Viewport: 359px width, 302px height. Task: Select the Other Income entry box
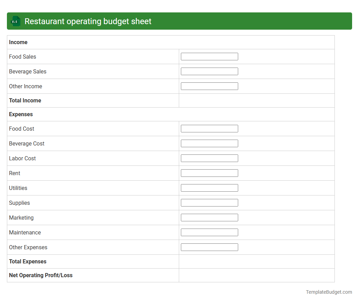(209, 86)
